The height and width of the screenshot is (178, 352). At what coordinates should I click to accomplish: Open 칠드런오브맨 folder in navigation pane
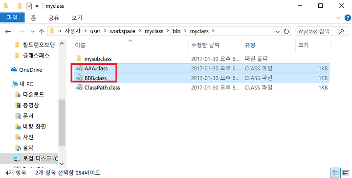pos(39,45)
